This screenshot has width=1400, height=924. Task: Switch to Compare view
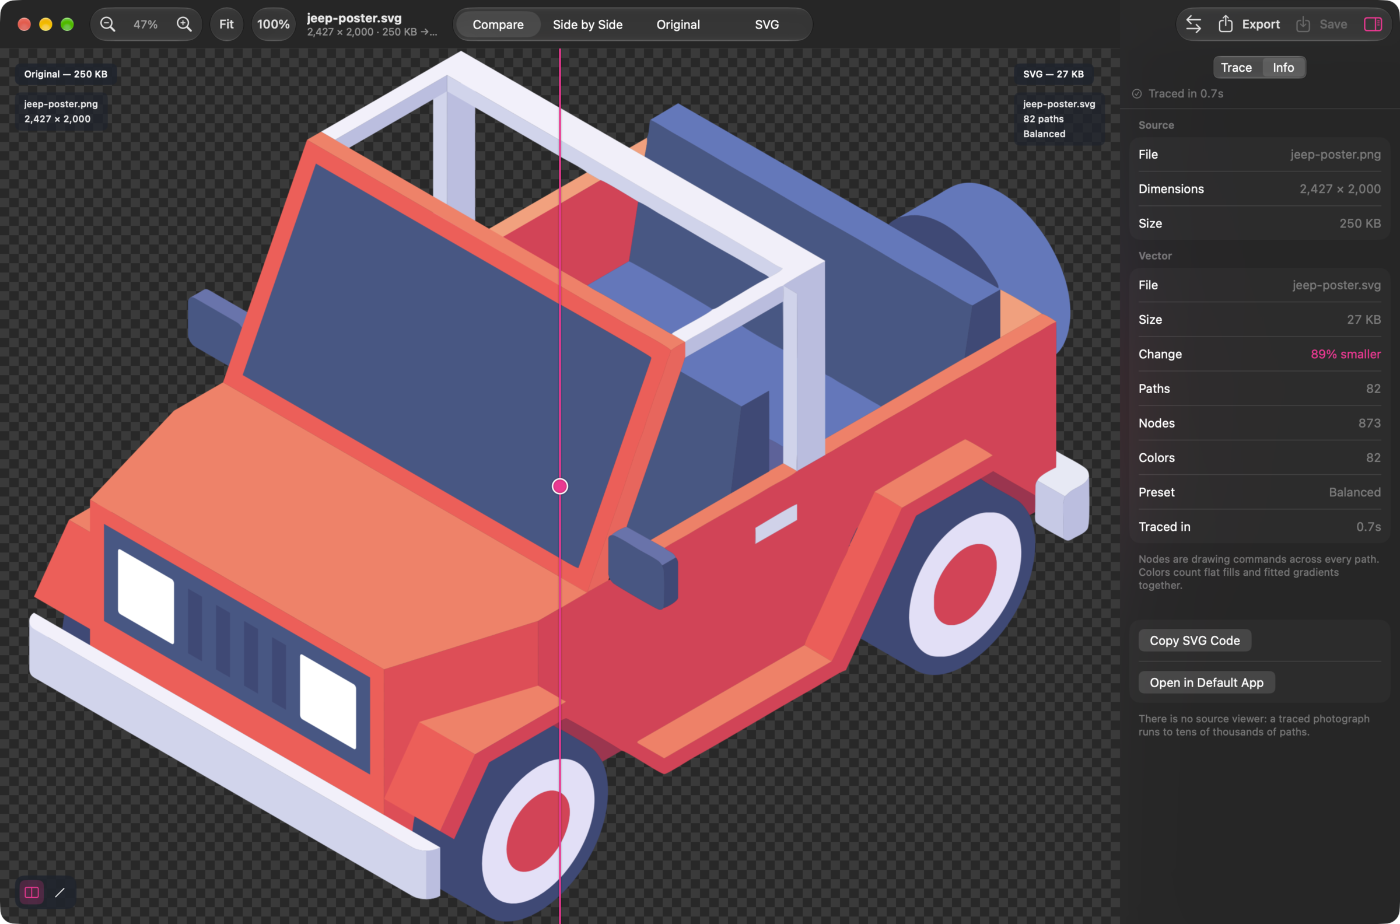click(498, 24)
